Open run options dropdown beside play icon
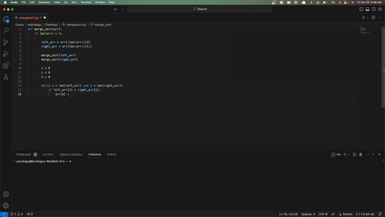Image resolution: width=385 pixels, height=217 pixels. coord(368,17)
